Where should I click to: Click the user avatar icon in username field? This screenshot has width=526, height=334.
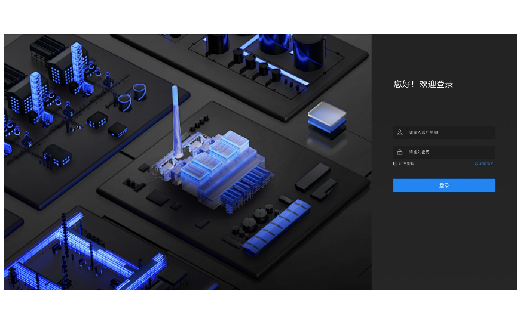coord(400,132)
